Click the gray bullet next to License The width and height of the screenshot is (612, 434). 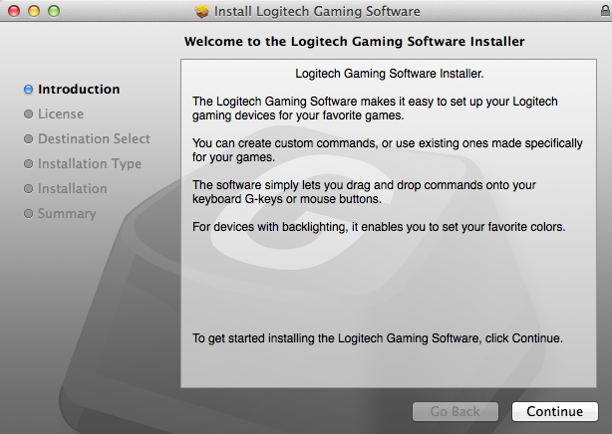pos(28,114)
